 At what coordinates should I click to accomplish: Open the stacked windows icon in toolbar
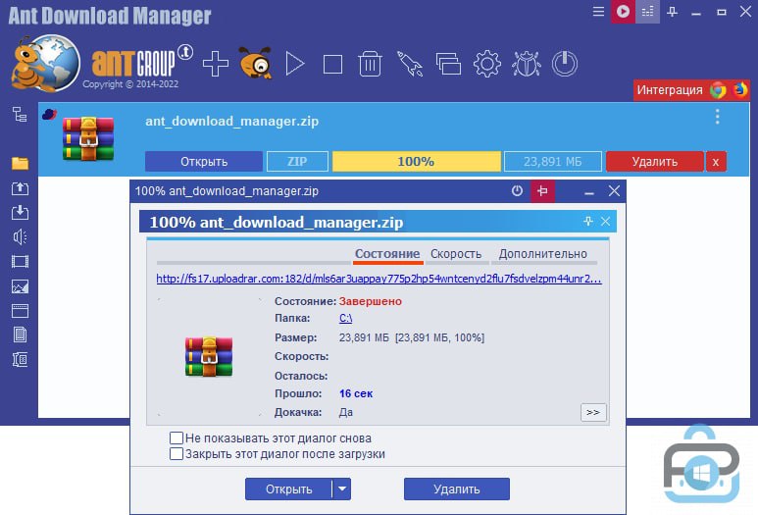(448, 64)
